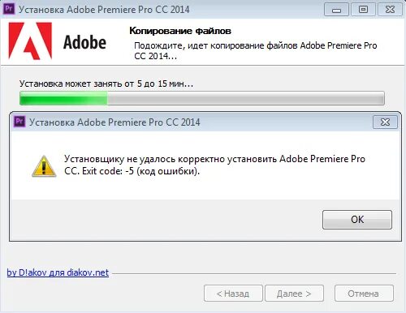Close the main installer window
This screenshot has height=313, width=406.
point(390,10)
